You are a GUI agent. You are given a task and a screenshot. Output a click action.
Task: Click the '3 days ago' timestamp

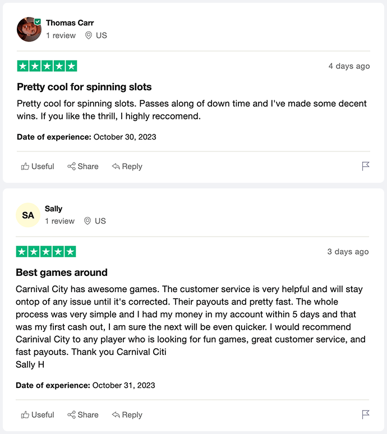[x=348, y=252]
